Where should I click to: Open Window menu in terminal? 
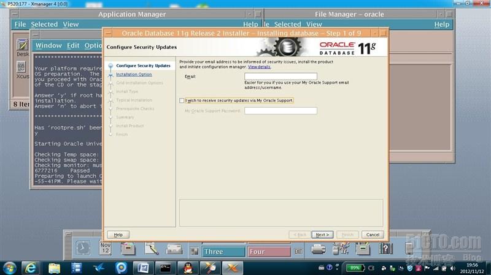coord(48,45)
